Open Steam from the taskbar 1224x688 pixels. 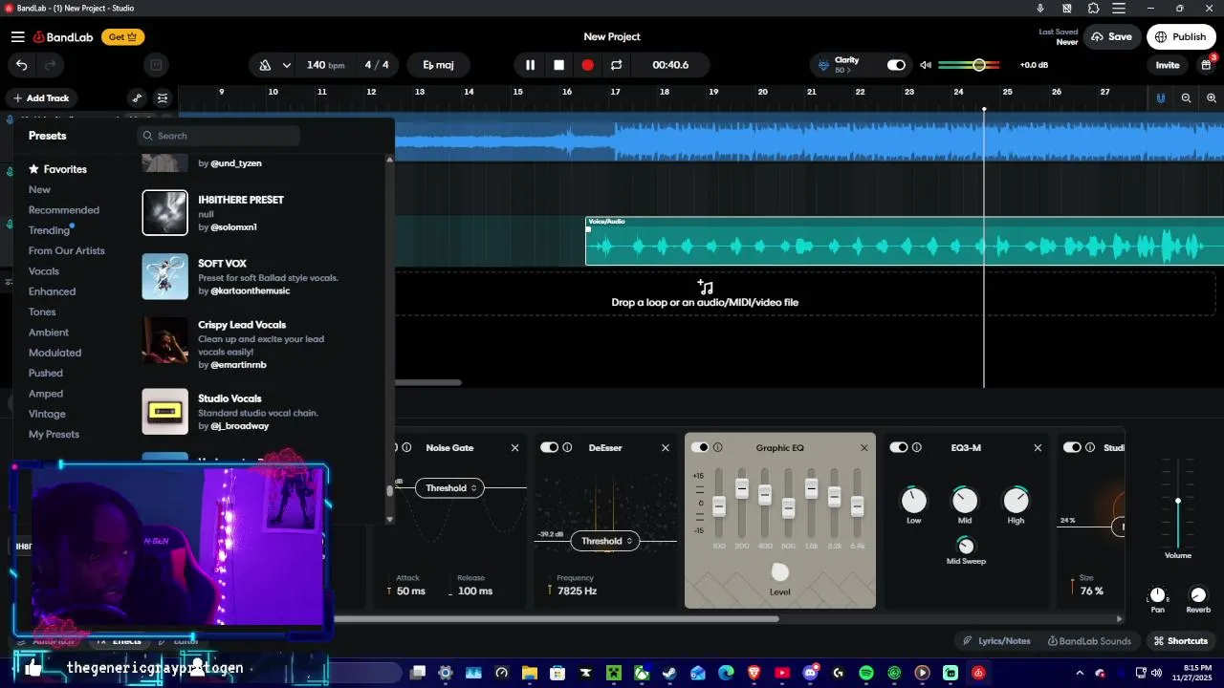click(x=669, y=674)
